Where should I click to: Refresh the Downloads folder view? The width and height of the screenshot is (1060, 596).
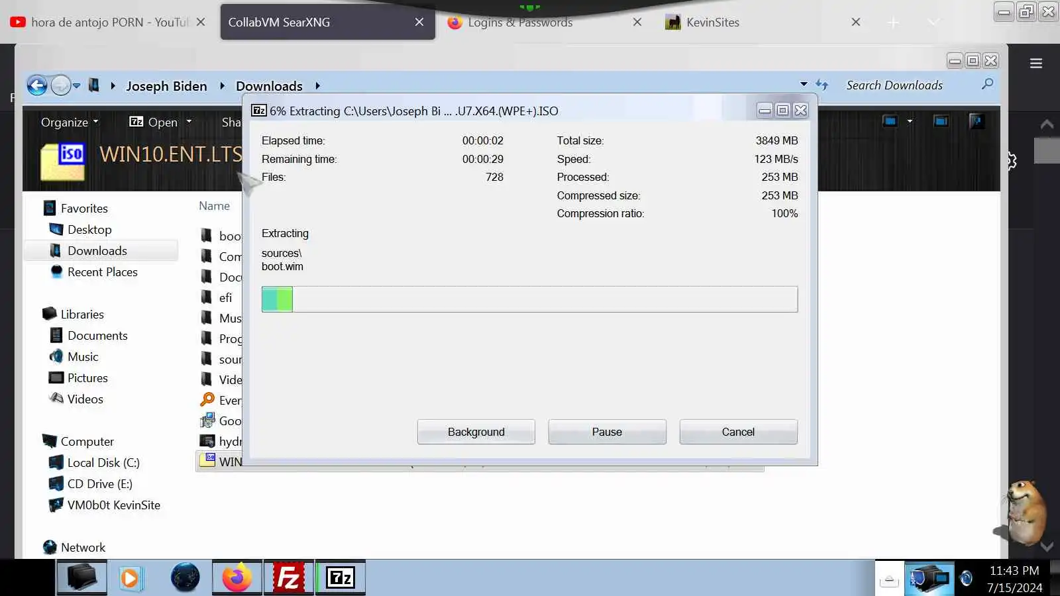822,85
